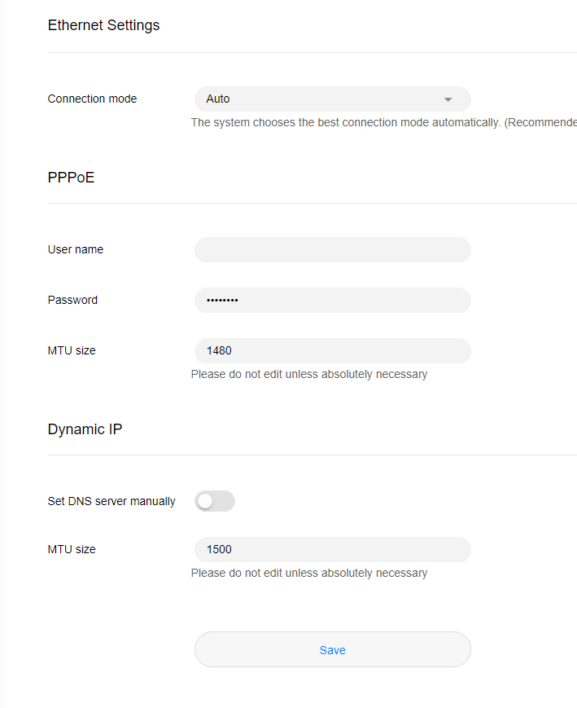The height and width of the screenshot is (708, 577).
Task: Click the Dynamic IP section heading
Action: (x=85, y=429)
